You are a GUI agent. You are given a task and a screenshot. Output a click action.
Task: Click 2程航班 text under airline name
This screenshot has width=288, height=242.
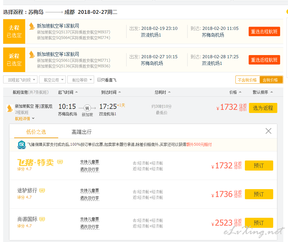pos(22,112)
